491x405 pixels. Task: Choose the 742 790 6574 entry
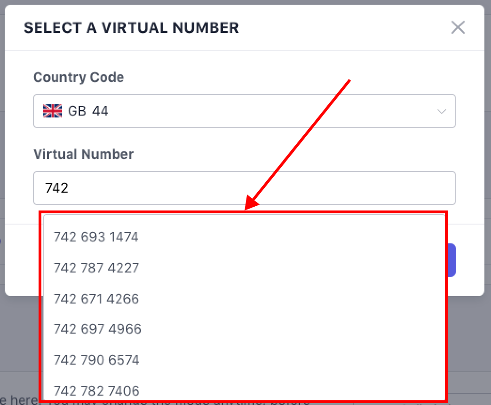pyautogui.click(x=96, y=360)
